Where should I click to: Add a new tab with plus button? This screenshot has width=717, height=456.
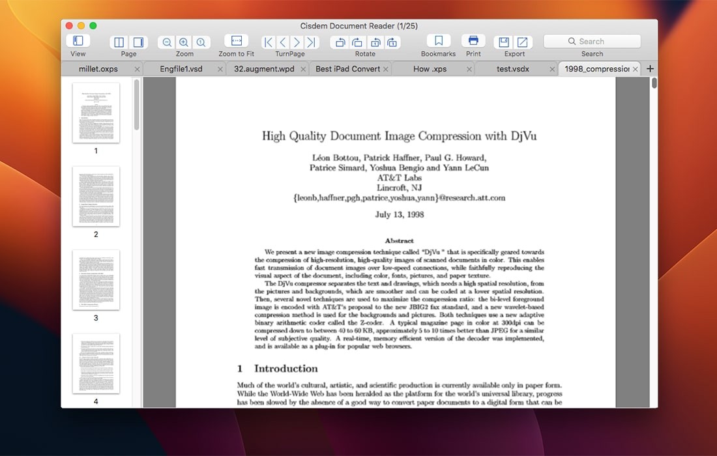click(x=649, y=68)
